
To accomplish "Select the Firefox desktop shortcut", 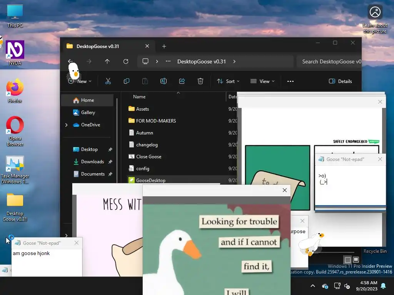I will click(x=15, y=91).
